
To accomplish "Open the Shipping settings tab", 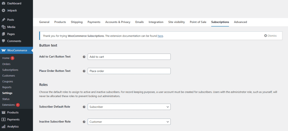I will pos(77,22).
